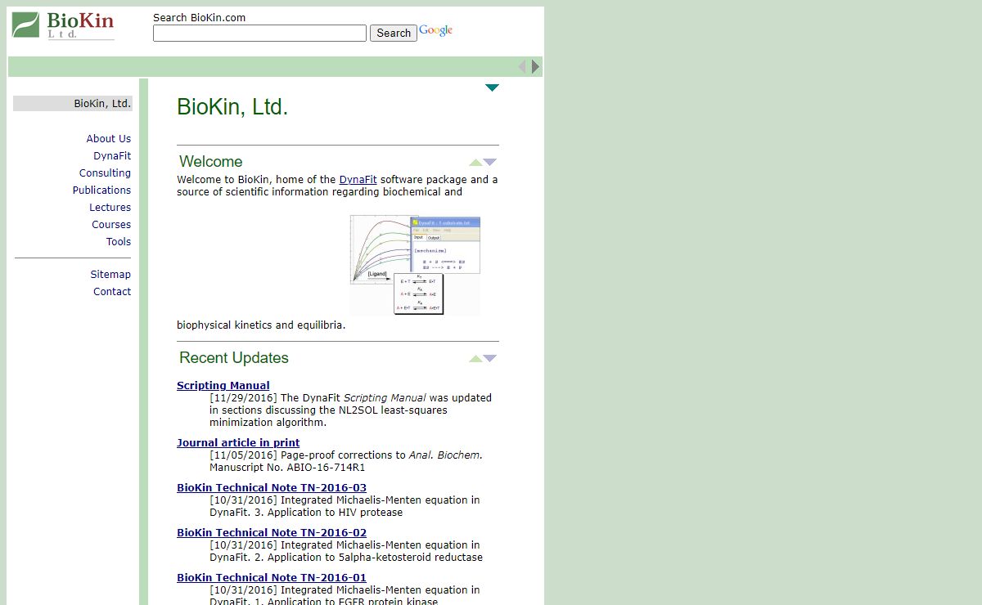This screenshot has height=605, width=982.
Task: Open BioKin Technical Note TN-2016-02 link
Action: point(272,533)
